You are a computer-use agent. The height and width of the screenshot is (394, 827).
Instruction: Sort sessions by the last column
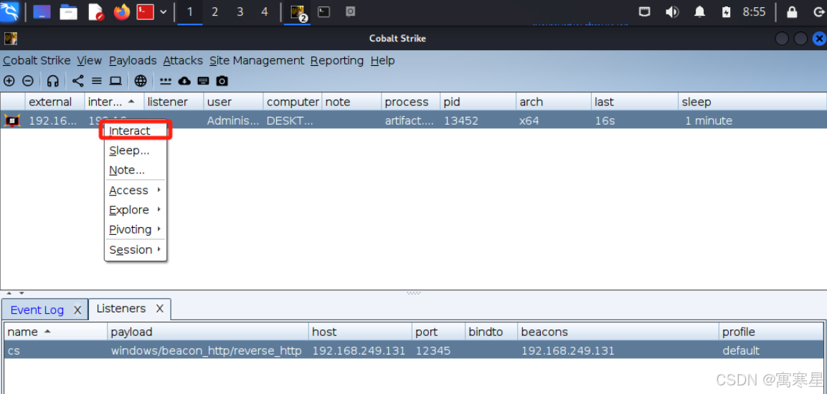click(635, 102)
